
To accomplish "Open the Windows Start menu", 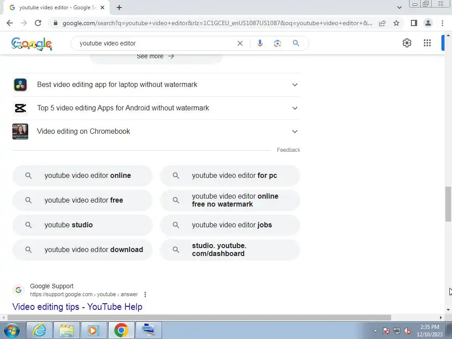I will point(12,330).
